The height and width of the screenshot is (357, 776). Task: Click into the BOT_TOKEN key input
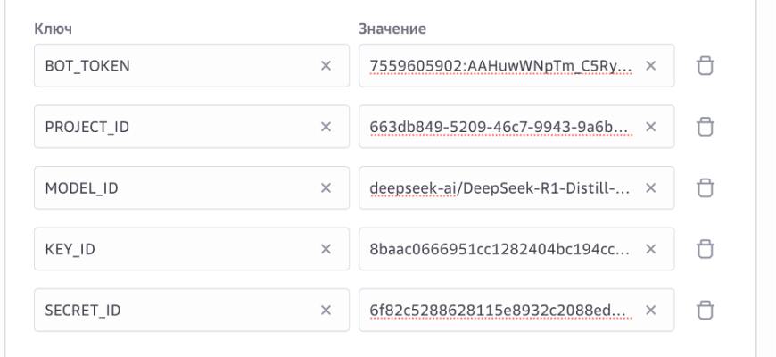(169, 65)
